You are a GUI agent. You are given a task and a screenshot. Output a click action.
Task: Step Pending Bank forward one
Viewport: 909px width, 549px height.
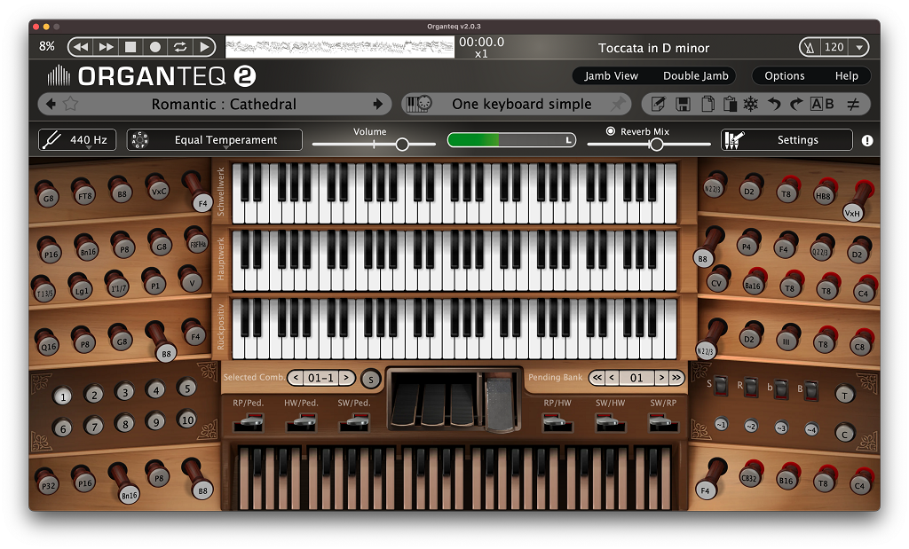click(660, 378)
